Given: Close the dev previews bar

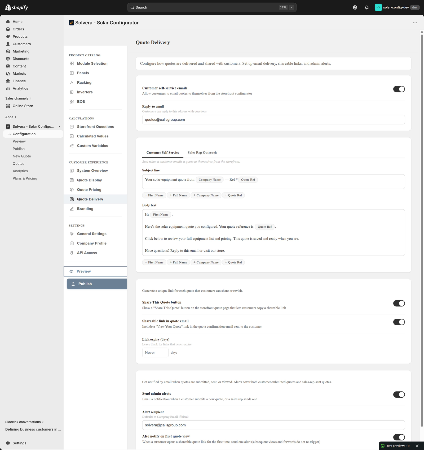Looking at the screenshot, I should click(x=417, y=446).
